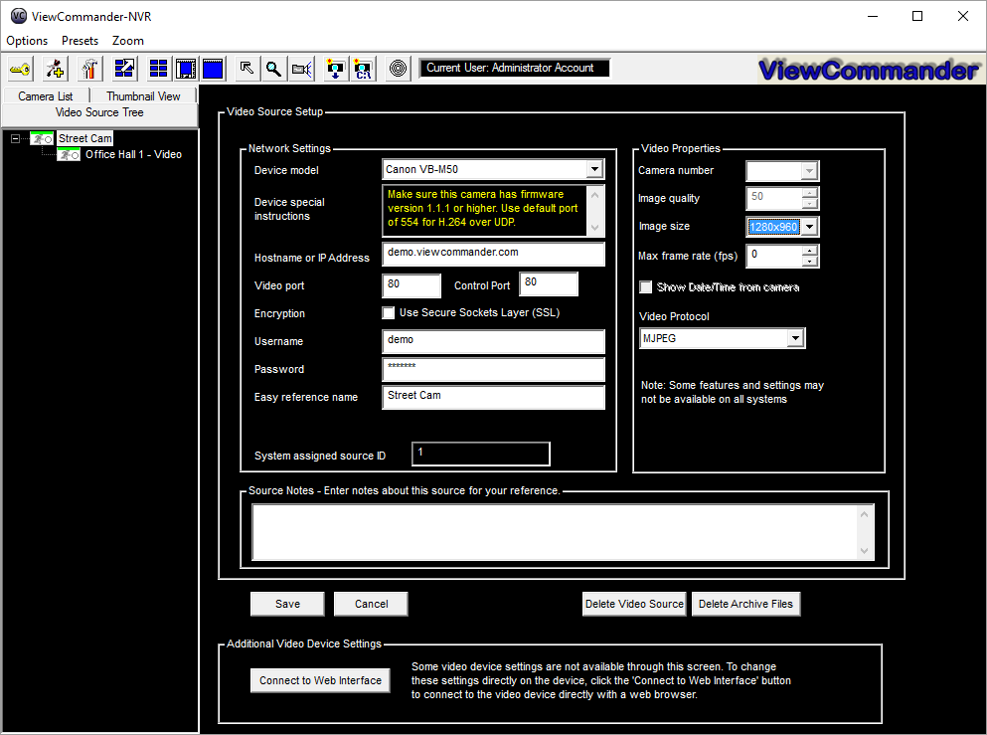Viewport: 987px width, 735px height.
Task: Click the Control Port field
Action: [x=549, y=283]
